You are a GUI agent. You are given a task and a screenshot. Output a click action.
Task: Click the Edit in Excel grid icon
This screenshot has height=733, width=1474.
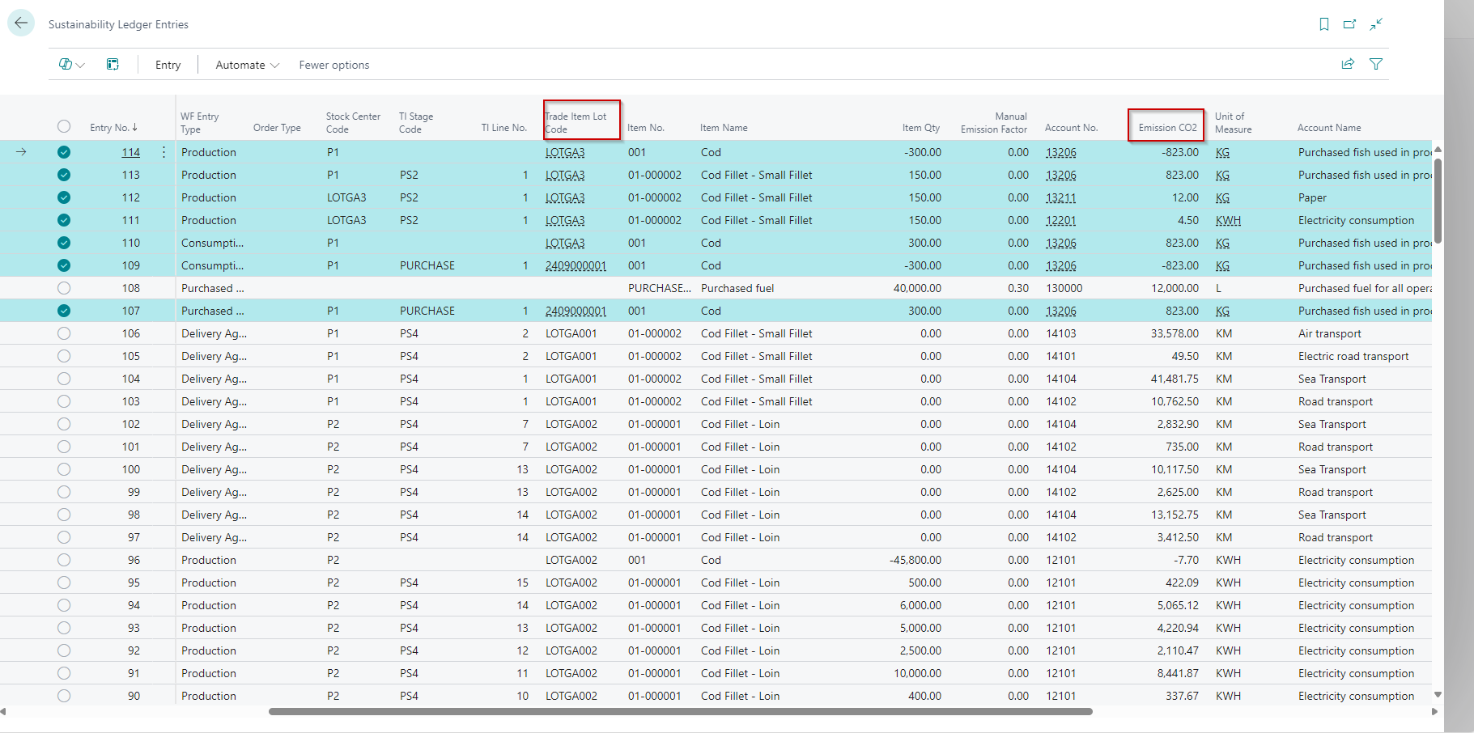coord(113,65)
